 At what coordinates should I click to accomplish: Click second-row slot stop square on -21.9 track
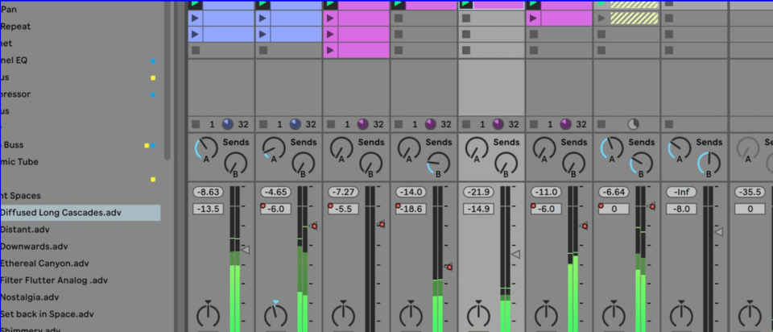pos(466,19)
